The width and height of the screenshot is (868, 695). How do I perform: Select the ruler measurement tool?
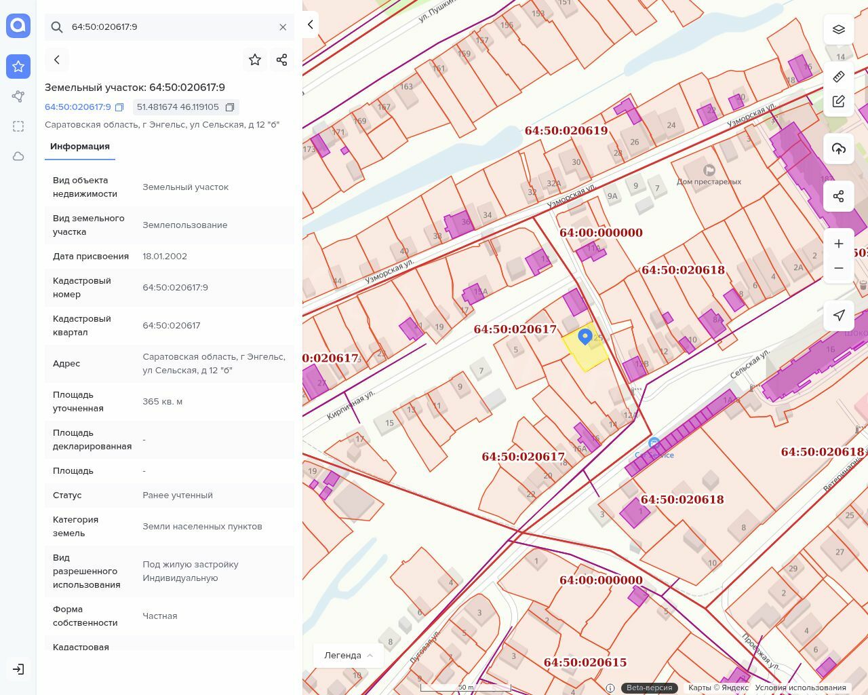point(839,76)
